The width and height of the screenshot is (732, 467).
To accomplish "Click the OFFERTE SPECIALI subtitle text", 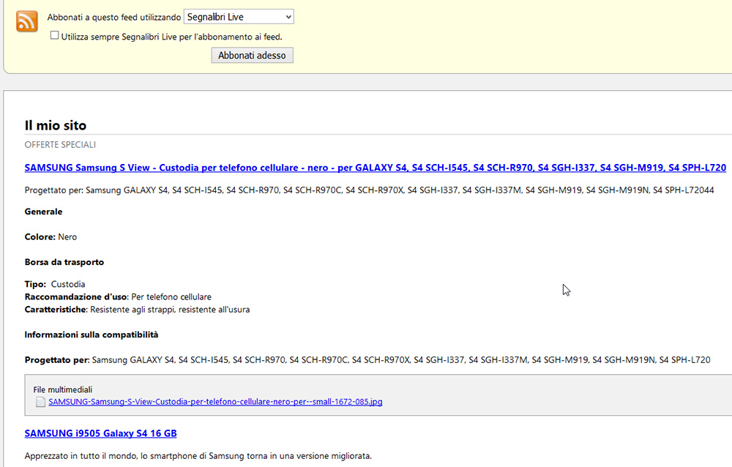I will pos(60,145).
